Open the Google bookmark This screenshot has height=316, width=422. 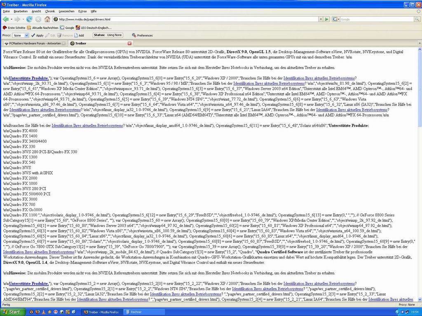[x=67, y=28]
